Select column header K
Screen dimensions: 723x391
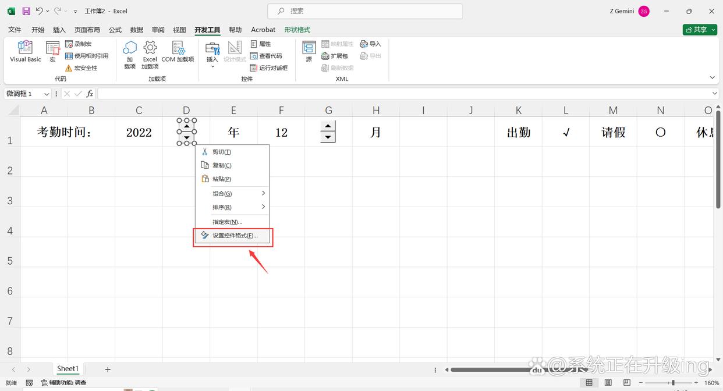point(518,111)
